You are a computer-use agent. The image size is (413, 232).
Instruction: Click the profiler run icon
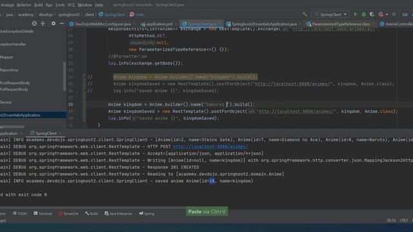[381, 14]
